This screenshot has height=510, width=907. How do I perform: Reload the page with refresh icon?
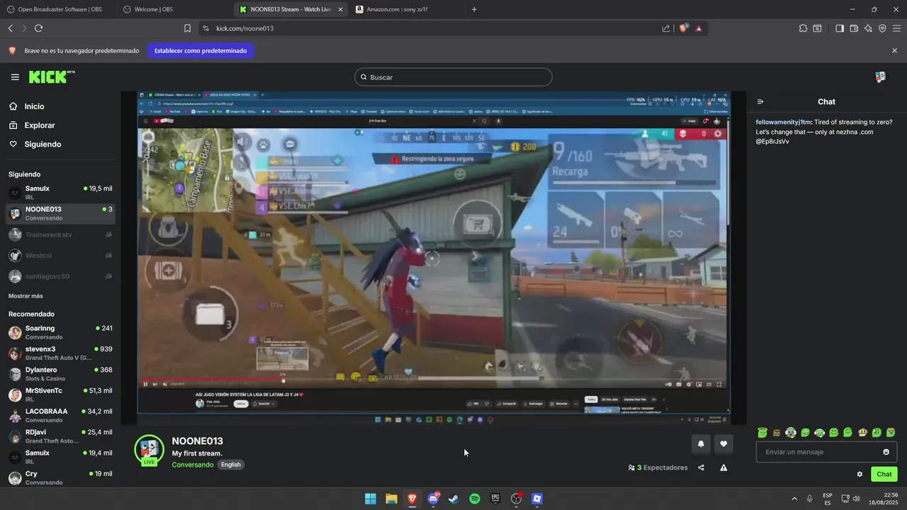click(x=38, y=28)
